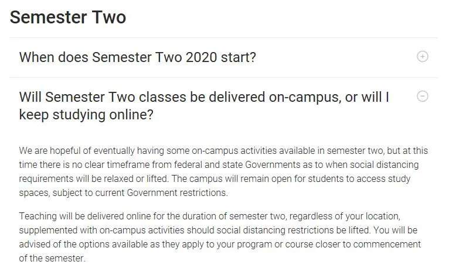Click the phrase 'Government restrictions' in first paragraph

(177, 192)
